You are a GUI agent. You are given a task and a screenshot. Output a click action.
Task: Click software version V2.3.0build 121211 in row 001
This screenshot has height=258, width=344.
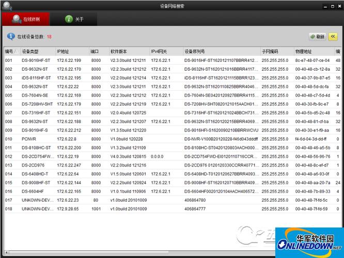[x=128, y=60]
